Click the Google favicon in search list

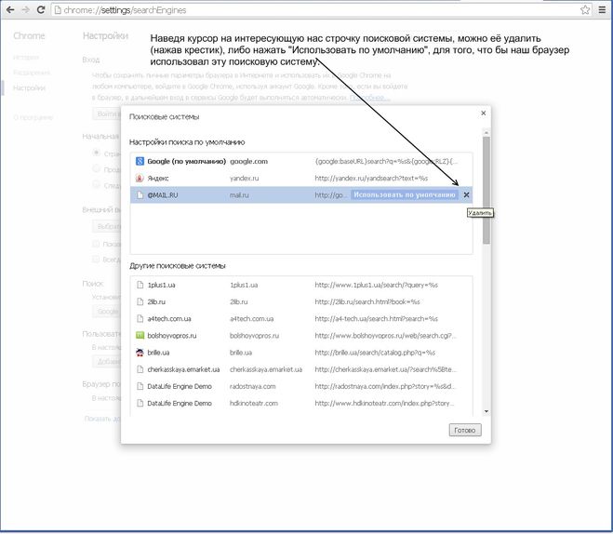point(140,162)
